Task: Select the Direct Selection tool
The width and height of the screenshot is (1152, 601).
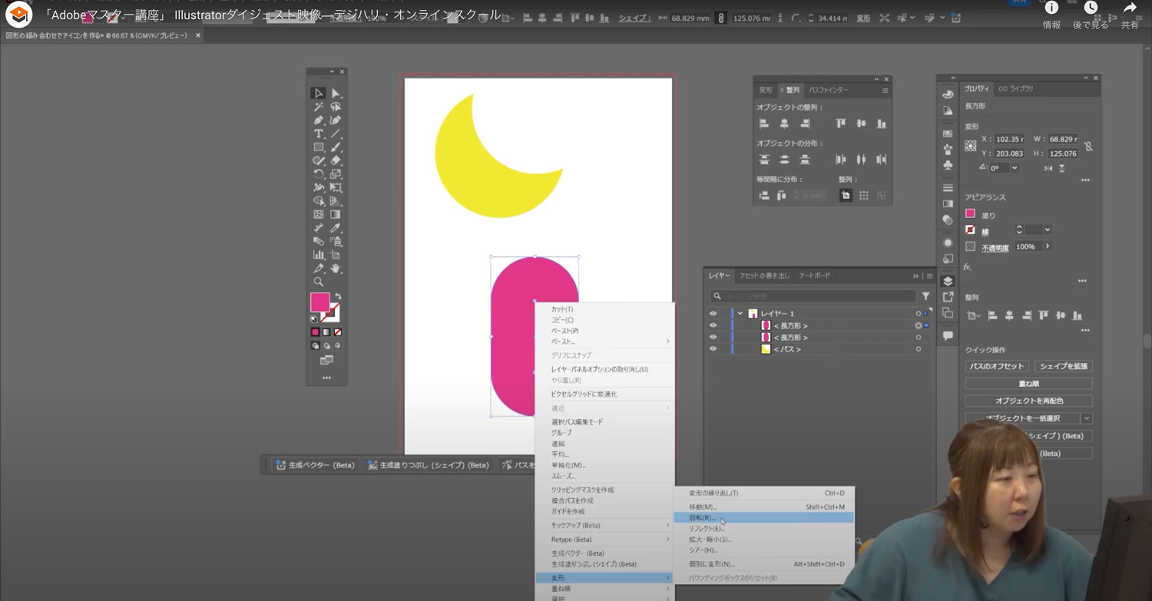Action: (x=336, y=93)
